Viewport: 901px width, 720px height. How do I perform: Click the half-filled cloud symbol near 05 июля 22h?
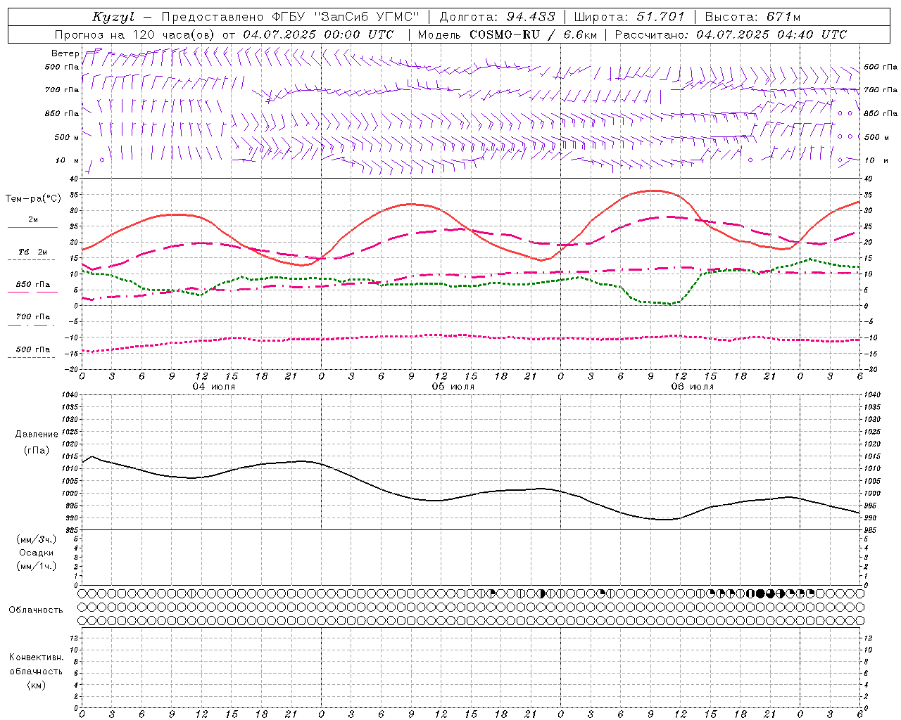tap(541, 593)
